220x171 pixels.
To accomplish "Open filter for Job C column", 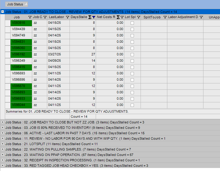I will pos(45,17).
